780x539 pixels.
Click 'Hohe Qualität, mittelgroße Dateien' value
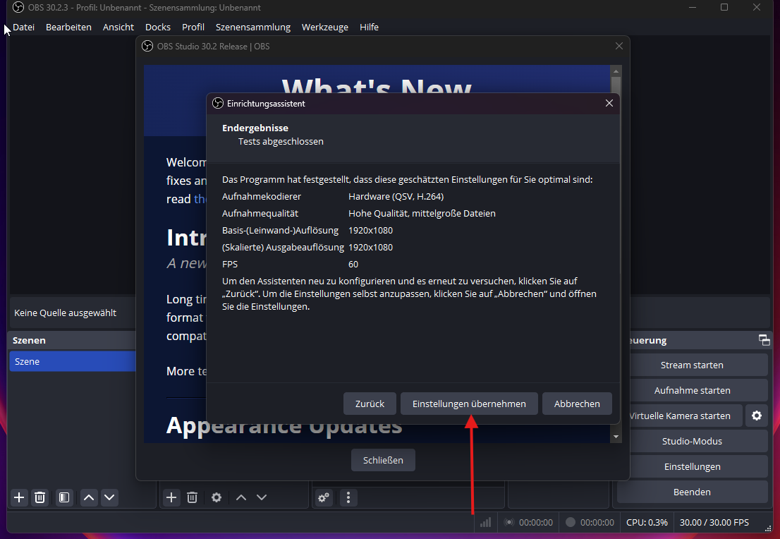pos(422,214)
